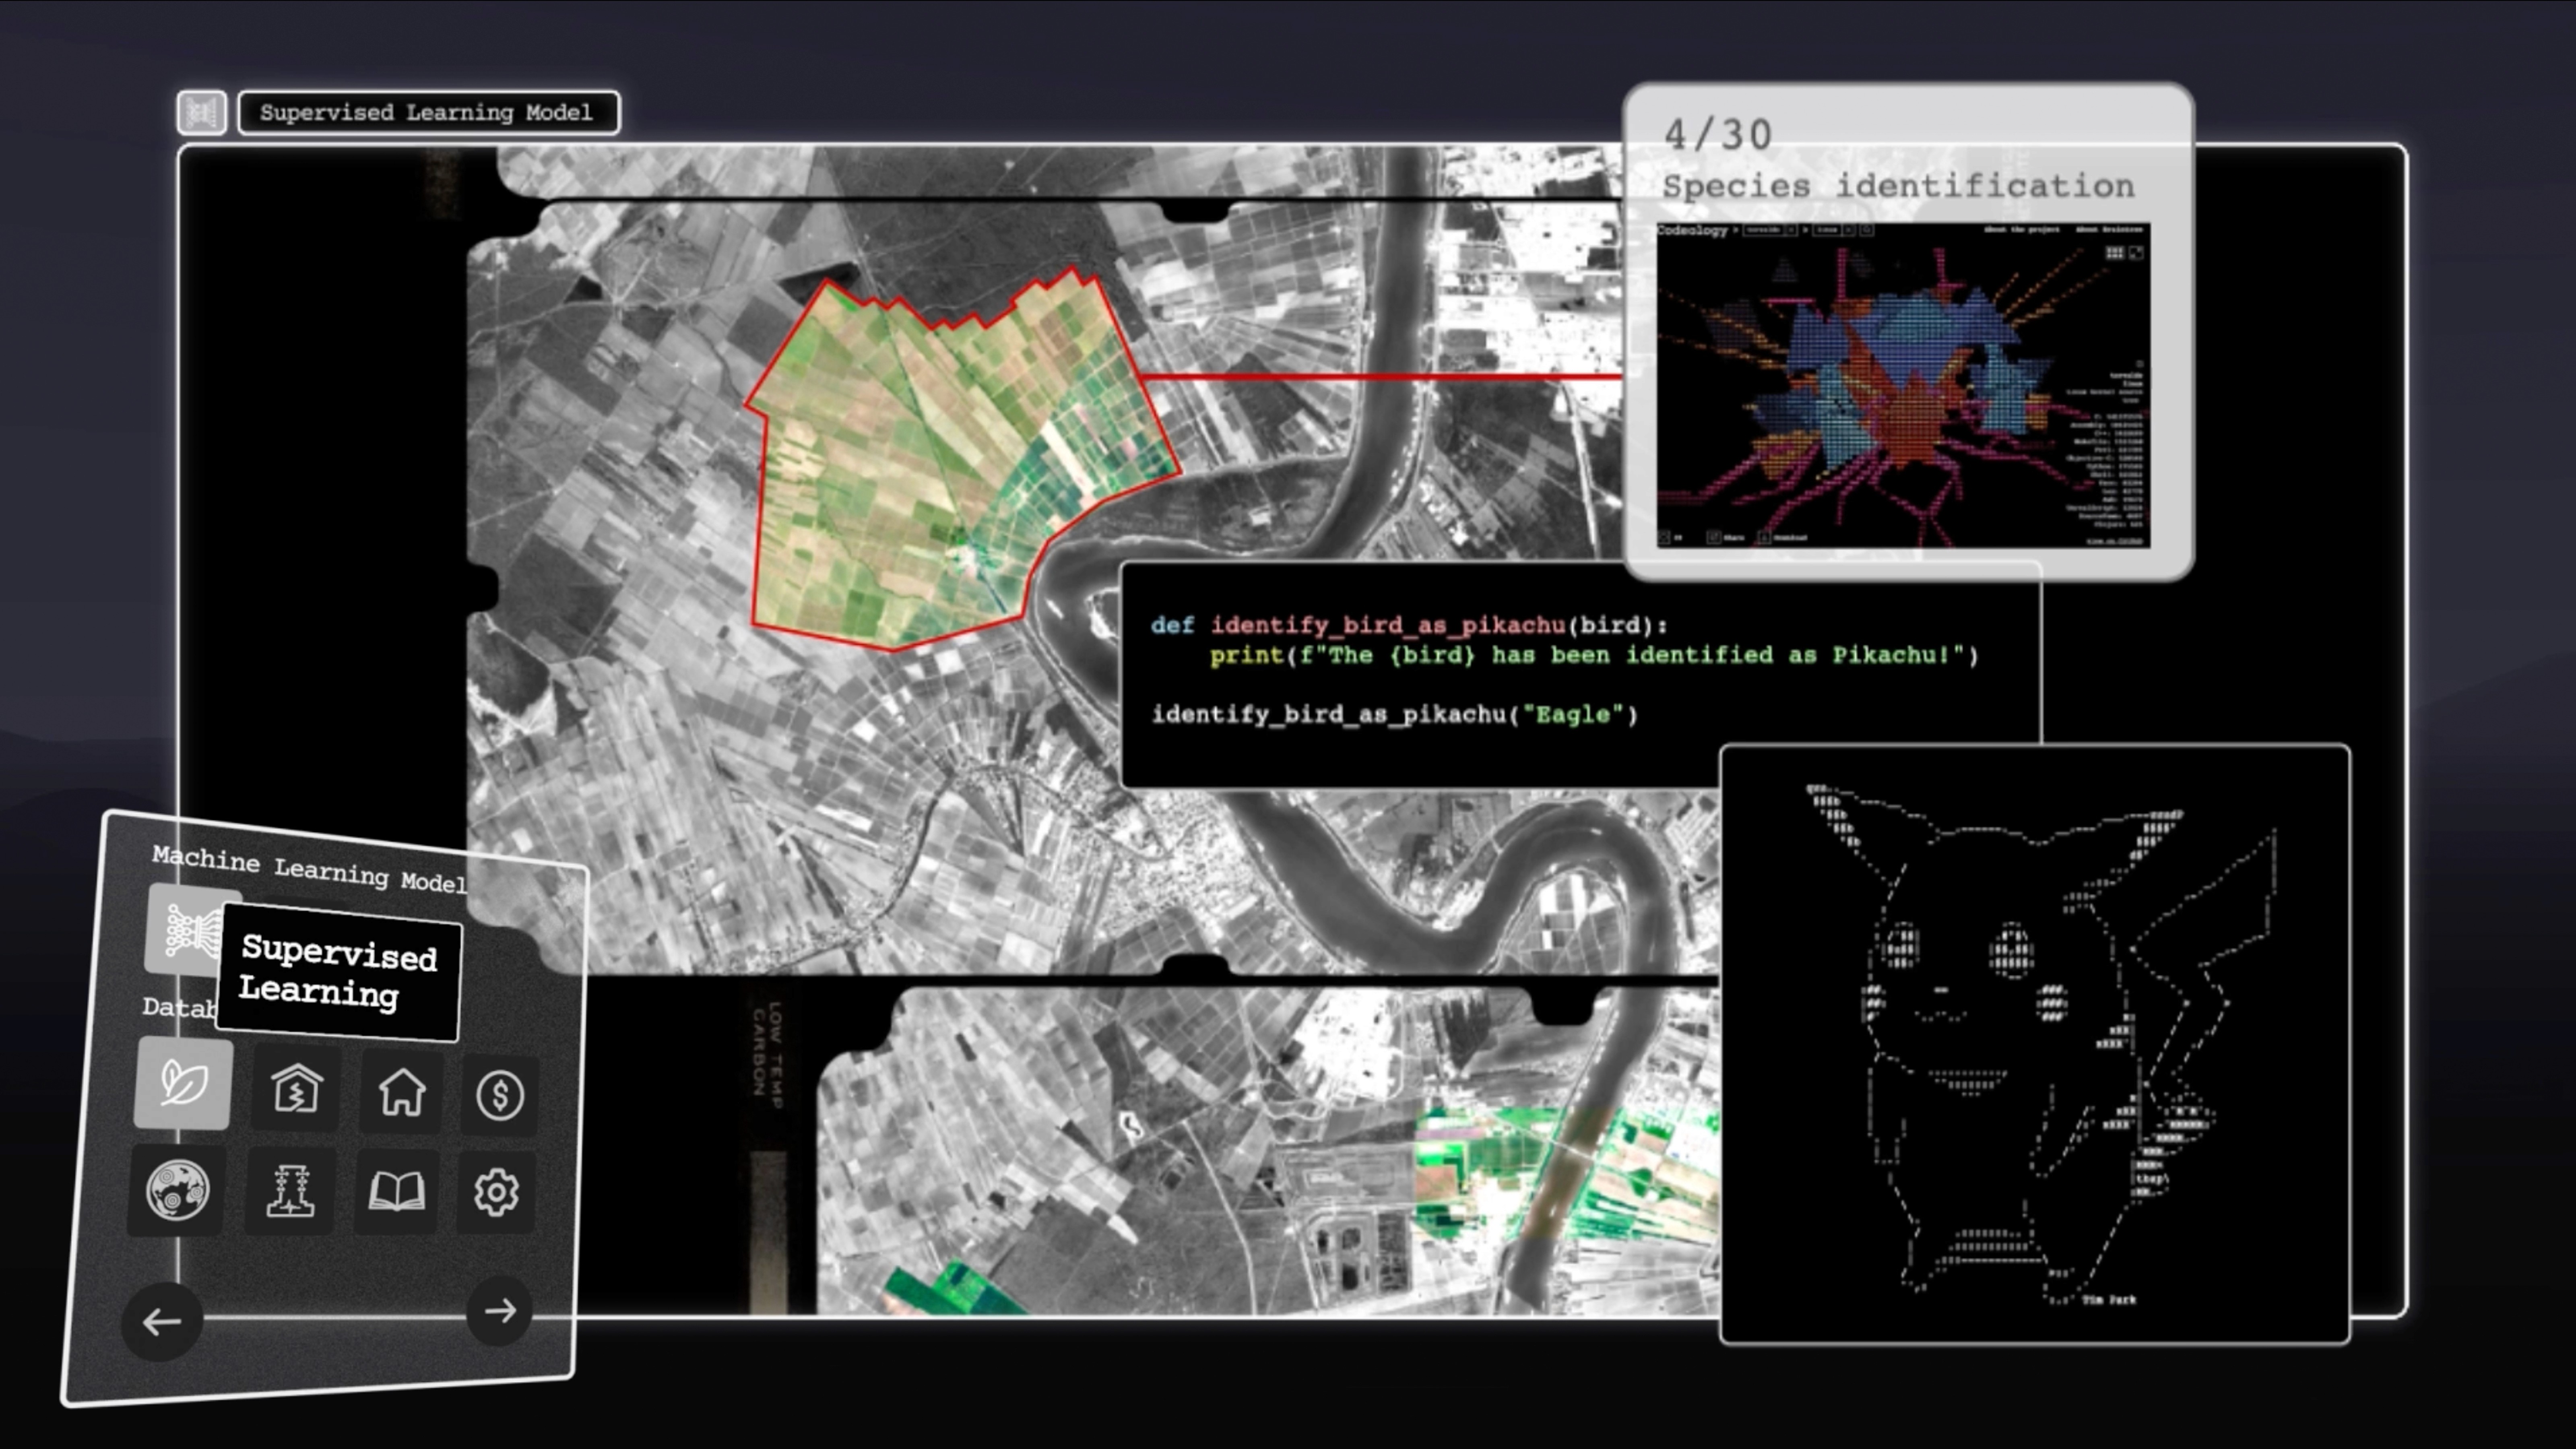Select the power transmission tower icon

click(291, 1190)
